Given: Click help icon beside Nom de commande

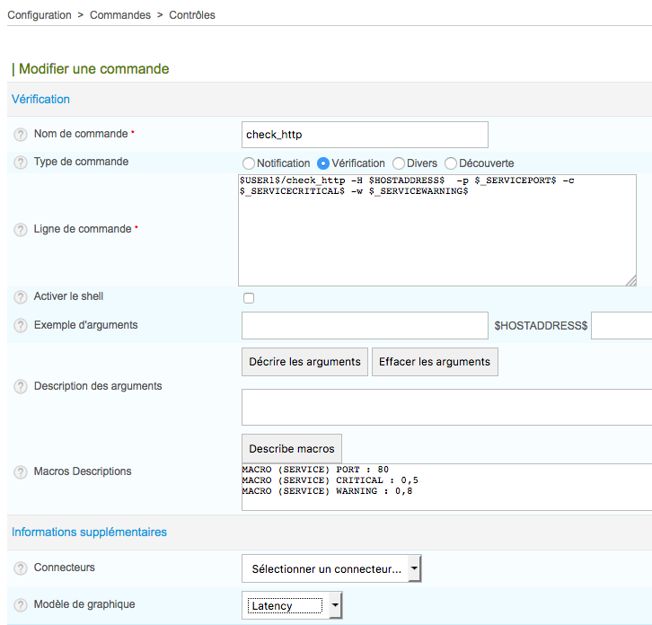Looking at the screenshot, I should click(21, 135).
